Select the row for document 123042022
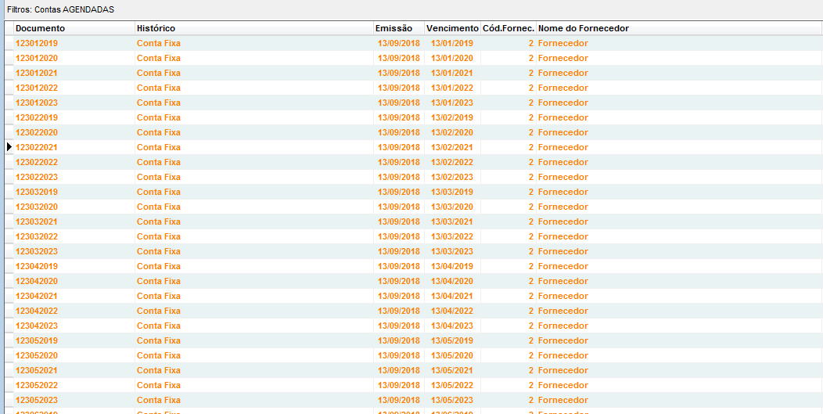This screenshot has width=823, height=414. [x=37, y=311]
